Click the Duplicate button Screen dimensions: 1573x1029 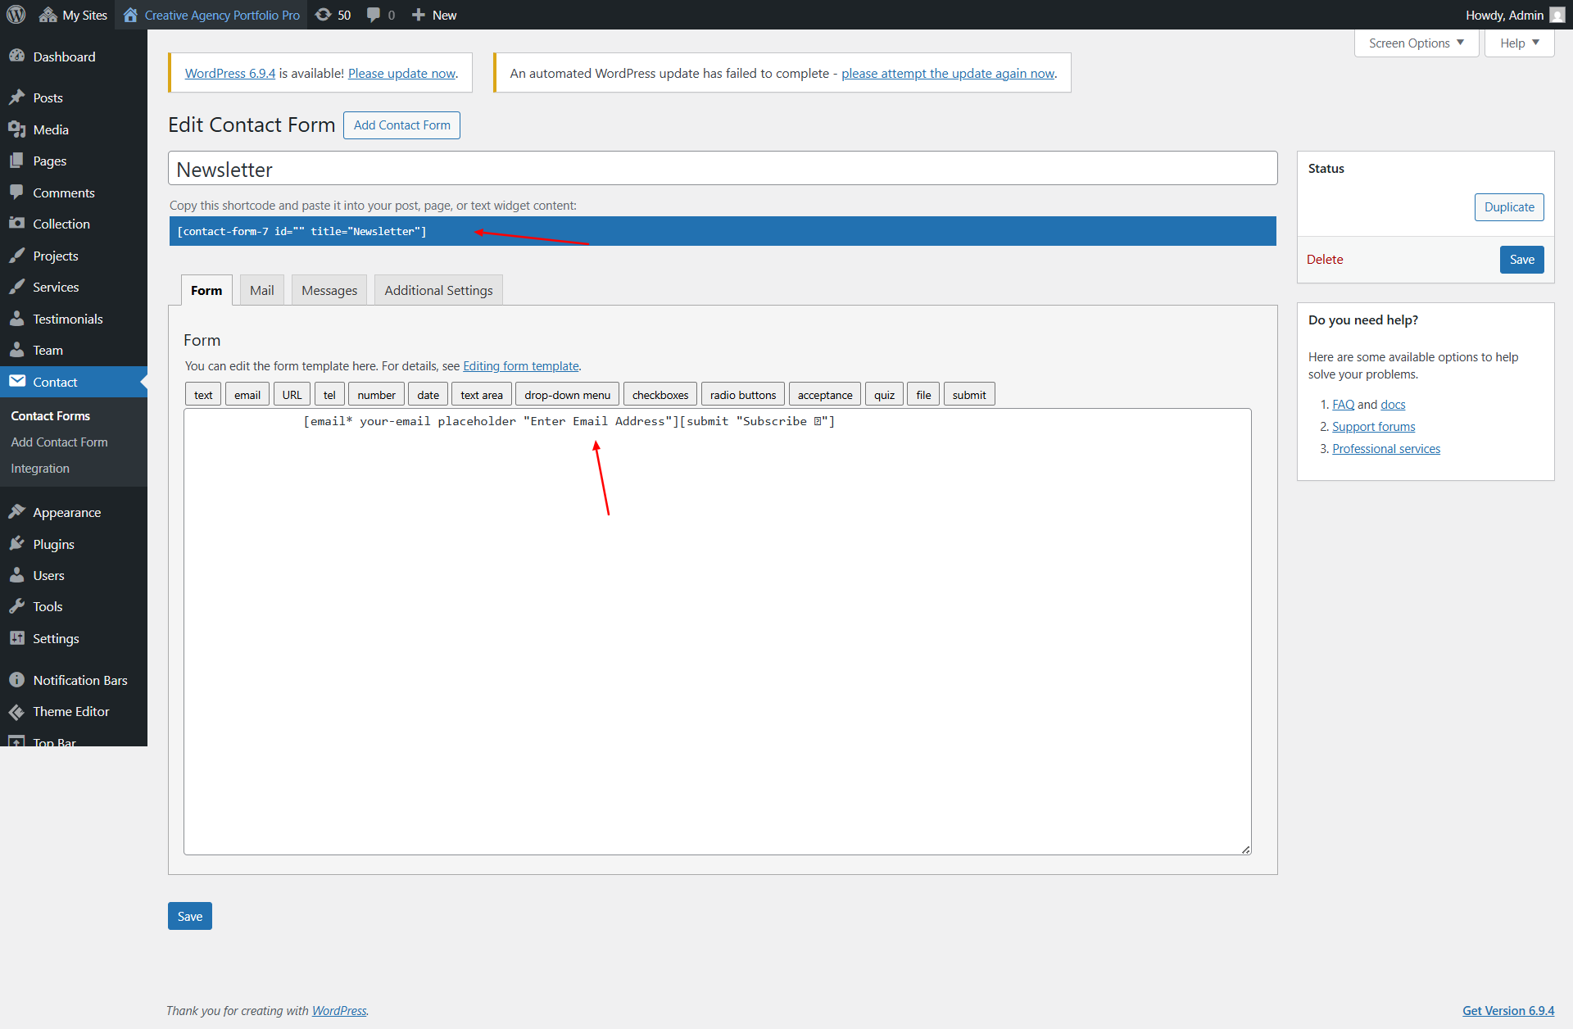click(1509, 207)
